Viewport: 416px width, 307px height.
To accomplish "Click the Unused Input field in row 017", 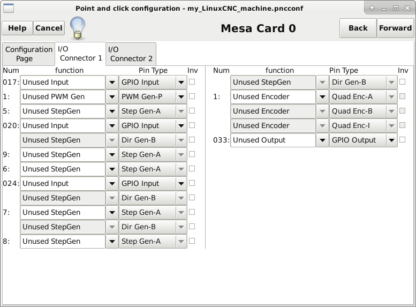I will tap(63, 83).
